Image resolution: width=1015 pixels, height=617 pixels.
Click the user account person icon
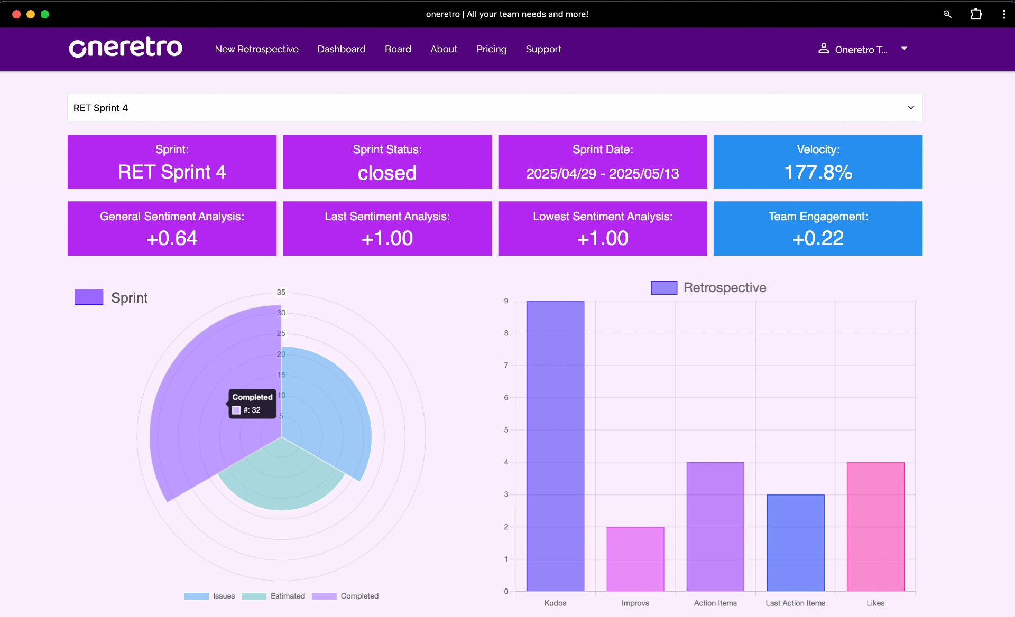823,49
